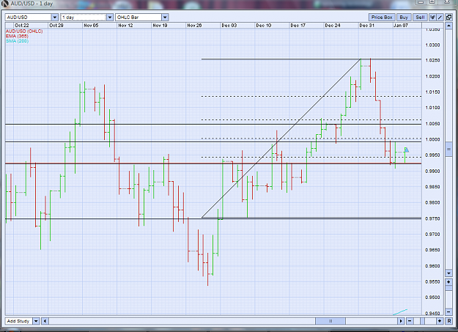The width and height of the screenshot is (458, 332).
Task: Click the 0.9900 price axis label
Action: [432, 171]
